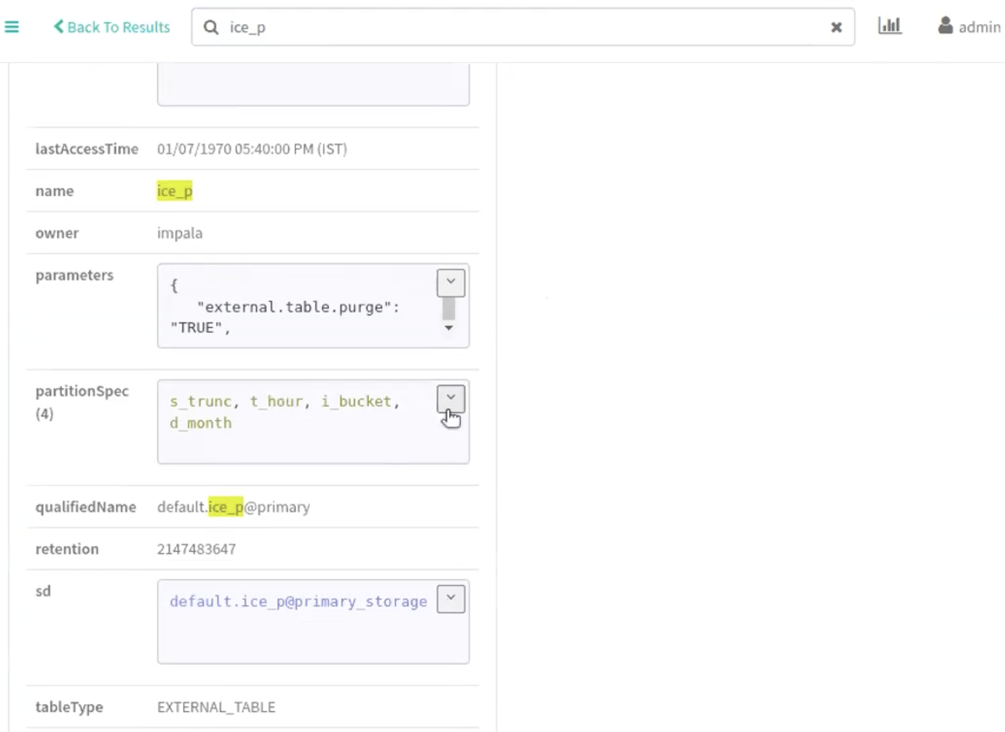
Task: Open default.ice_p@primary_storage link
Action: [298, 601]
